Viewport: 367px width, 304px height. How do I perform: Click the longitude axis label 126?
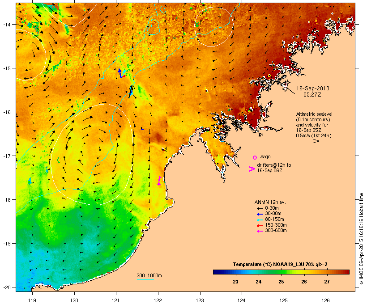pyautogui.click(x=325, y=300)
